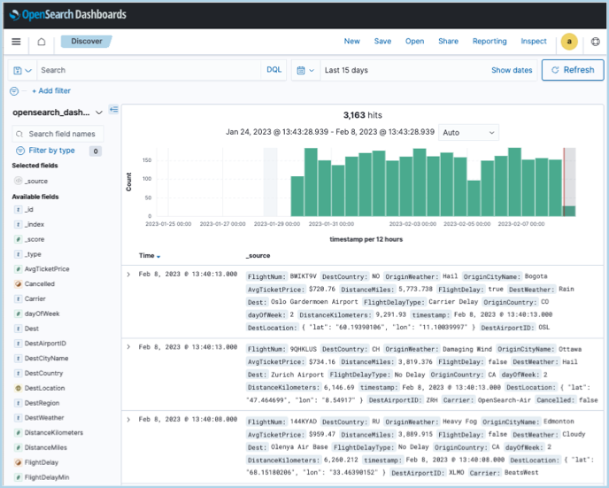Click the _id field type icon
The width and height of the screenshot is (609, 488).
(18, 209)
